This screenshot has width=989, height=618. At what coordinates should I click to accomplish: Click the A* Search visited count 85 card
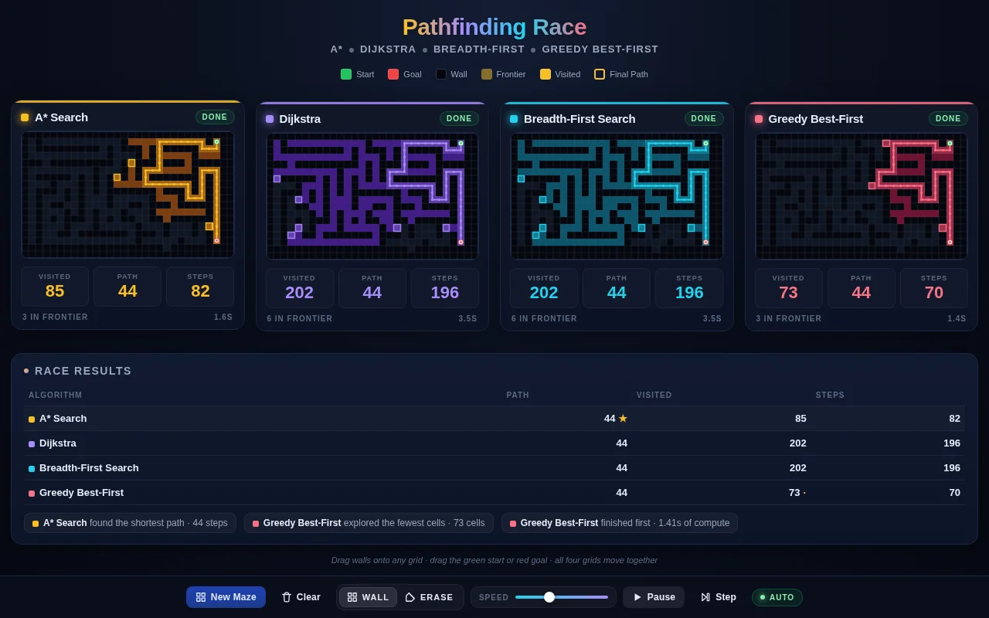(x=55, y=287)
